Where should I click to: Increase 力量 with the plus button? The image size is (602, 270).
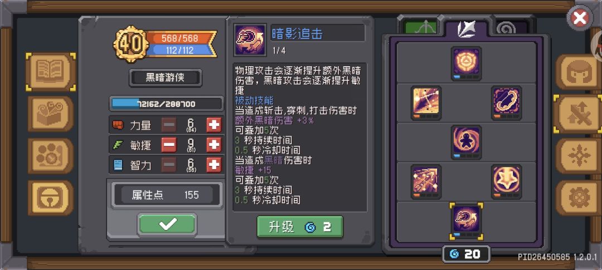click(x=214, y=125)
